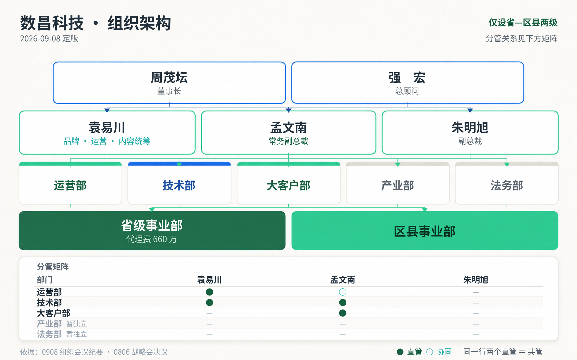Viewport: 577px width, 360px height.
Task: Select the 产业部 暂独立 row label
Action: click(x=62, y=324)
